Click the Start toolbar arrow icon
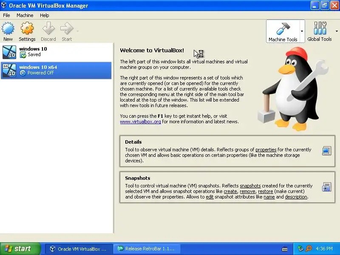340x255 pixels. pyautogui.click(x=67, y=28)
